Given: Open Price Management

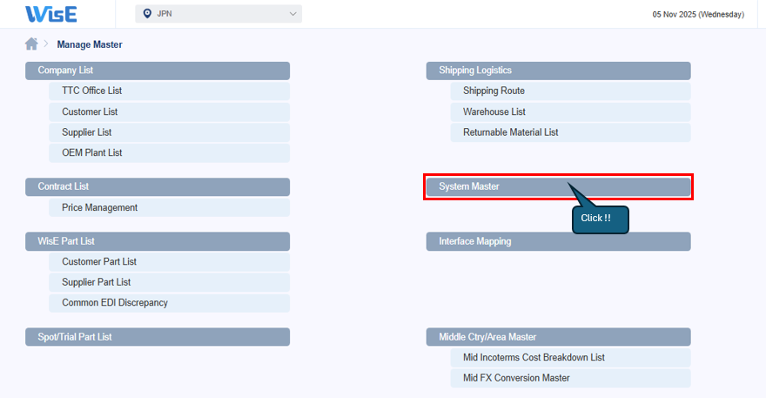Looking at the screenshot, I should (x=99, y=208).
